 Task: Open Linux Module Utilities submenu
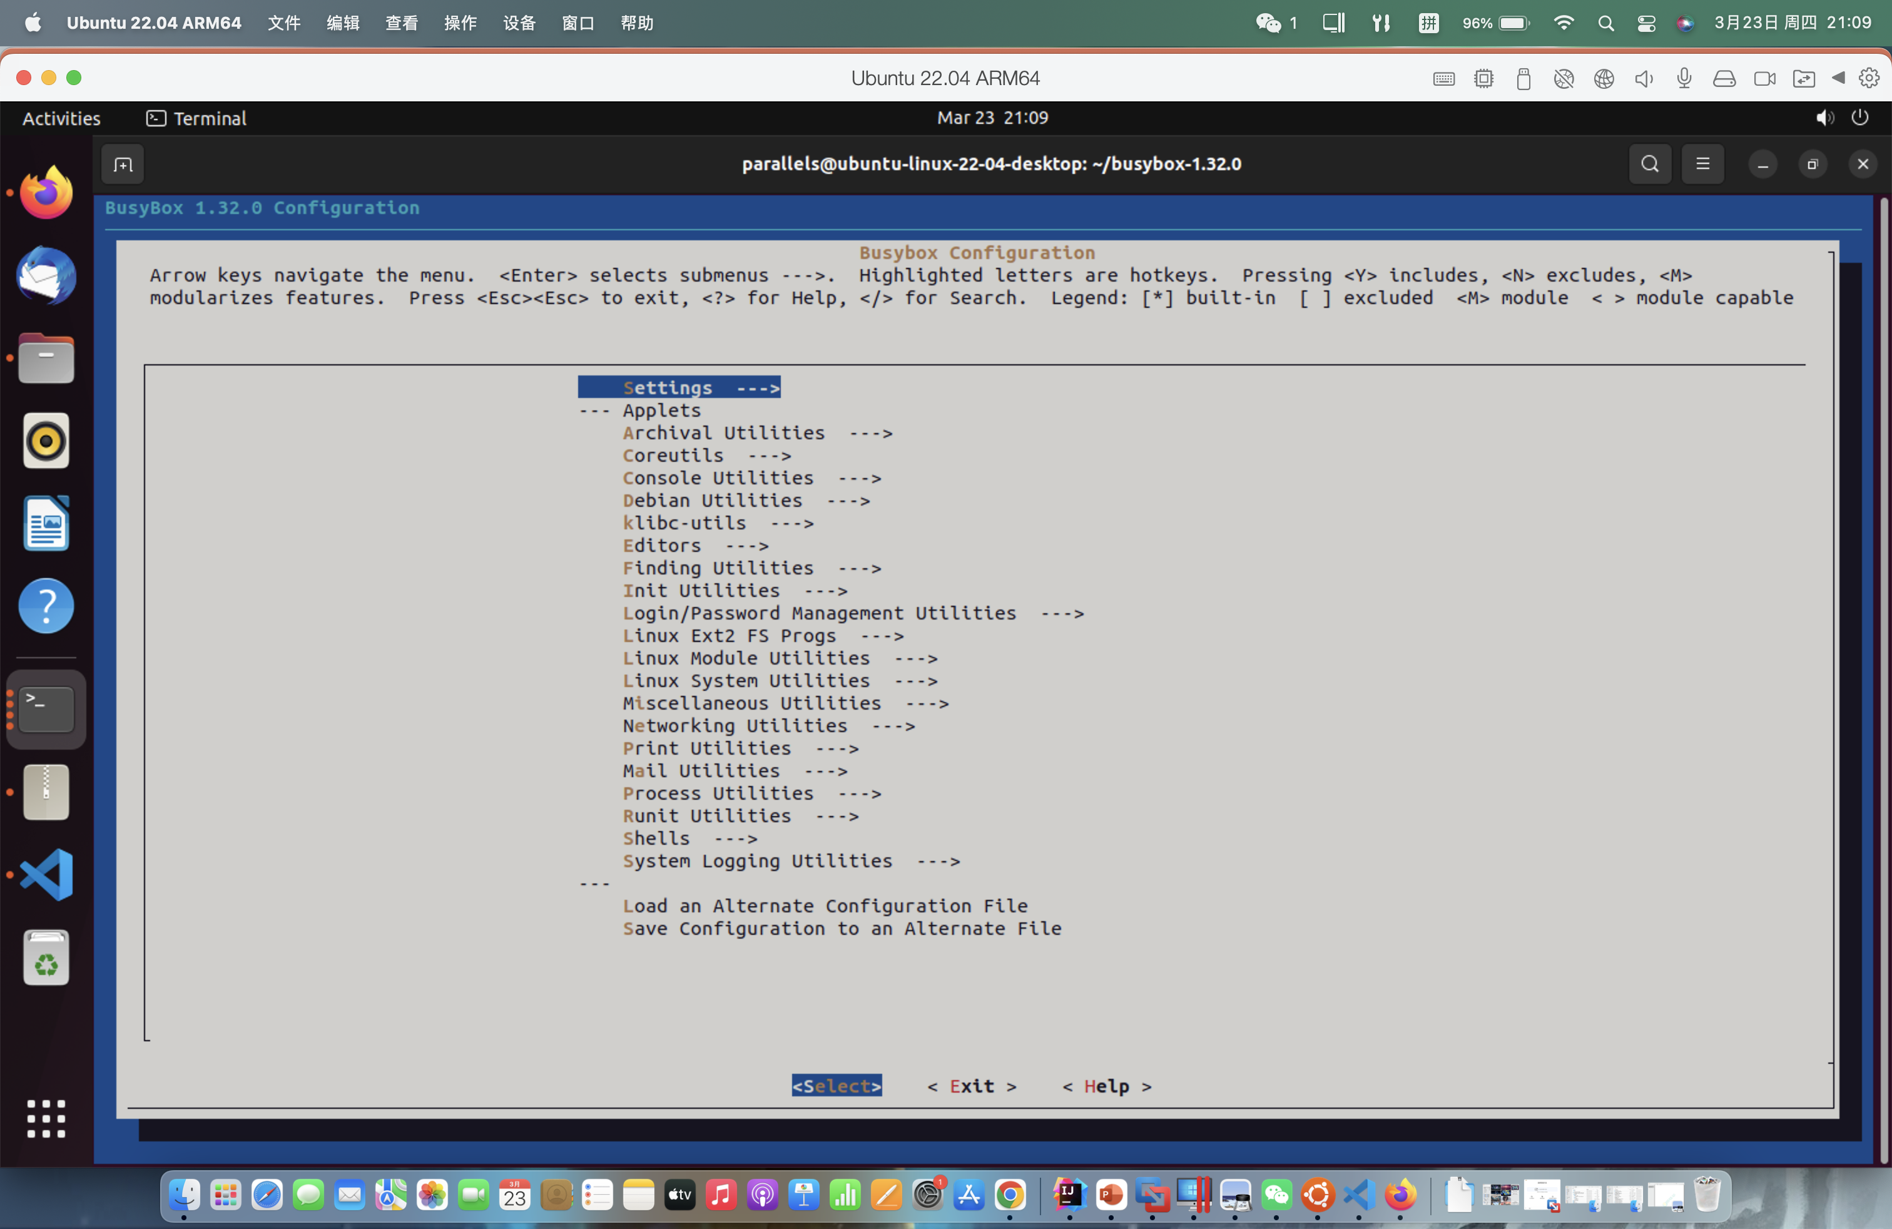[780, 658]
